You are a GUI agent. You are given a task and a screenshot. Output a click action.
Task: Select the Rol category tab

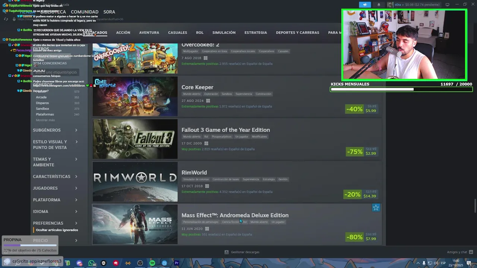(x=200, y=33)
